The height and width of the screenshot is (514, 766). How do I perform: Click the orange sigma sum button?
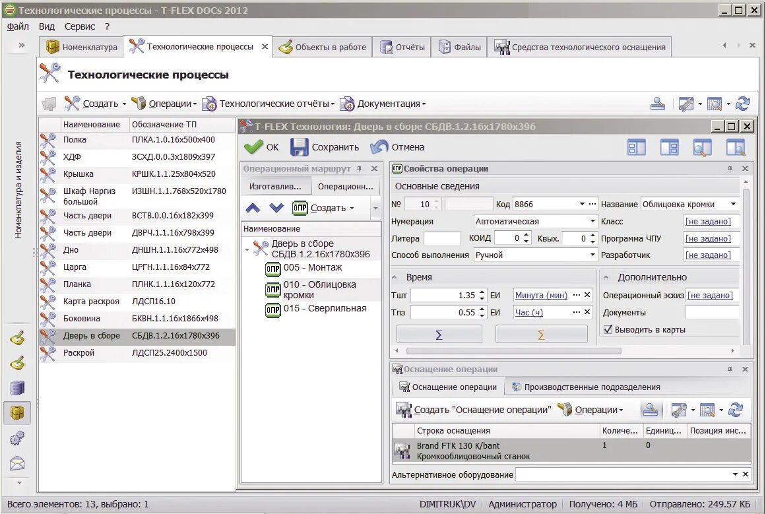click(x=541, y=335)
